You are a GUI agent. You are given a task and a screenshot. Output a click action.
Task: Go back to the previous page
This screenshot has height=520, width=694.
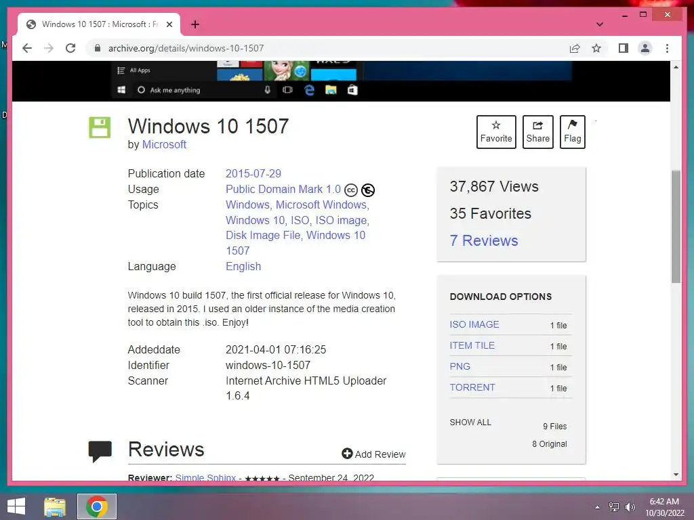pos(27,48)
